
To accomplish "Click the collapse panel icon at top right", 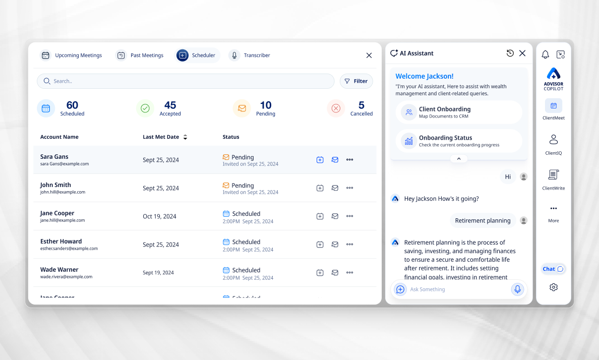I will pos(561,54).
